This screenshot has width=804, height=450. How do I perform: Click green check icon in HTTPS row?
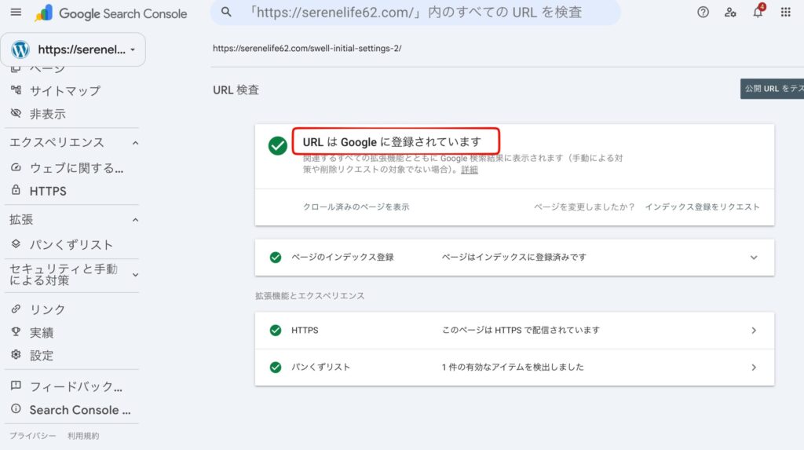(276, 330)
